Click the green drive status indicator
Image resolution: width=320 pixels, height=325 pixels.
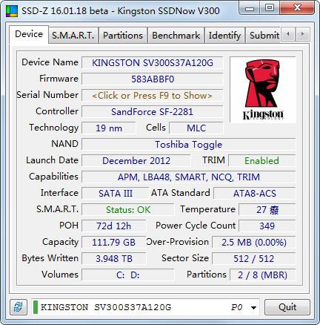pyautogui.click(x=36, y=307)
